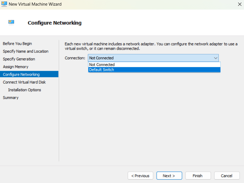Image resolution: width=244 pixels, height=183 pixels.
Task: Click the computer icon beside Configure Networking heading
Action: tap(11, 22)
